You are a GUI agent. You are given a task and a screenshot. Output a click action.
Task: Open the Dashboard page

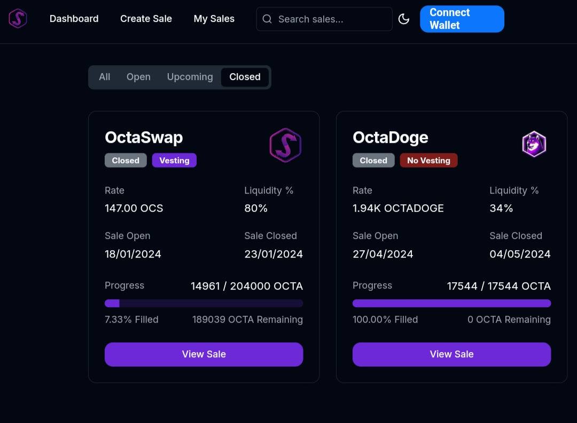pyautogui.click(x=74, y=19)
